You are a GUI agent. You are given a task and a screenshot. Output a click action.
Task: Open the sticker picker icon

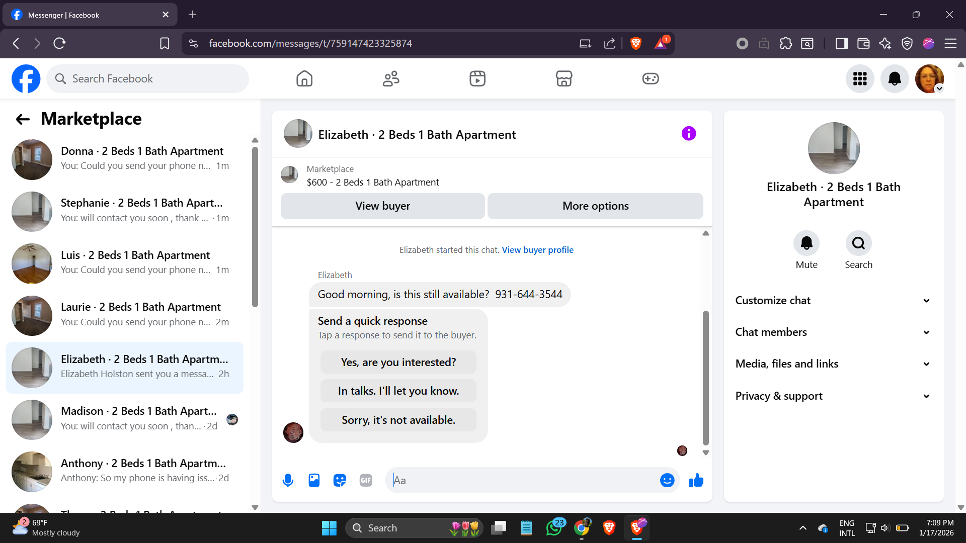pos(340,480)
